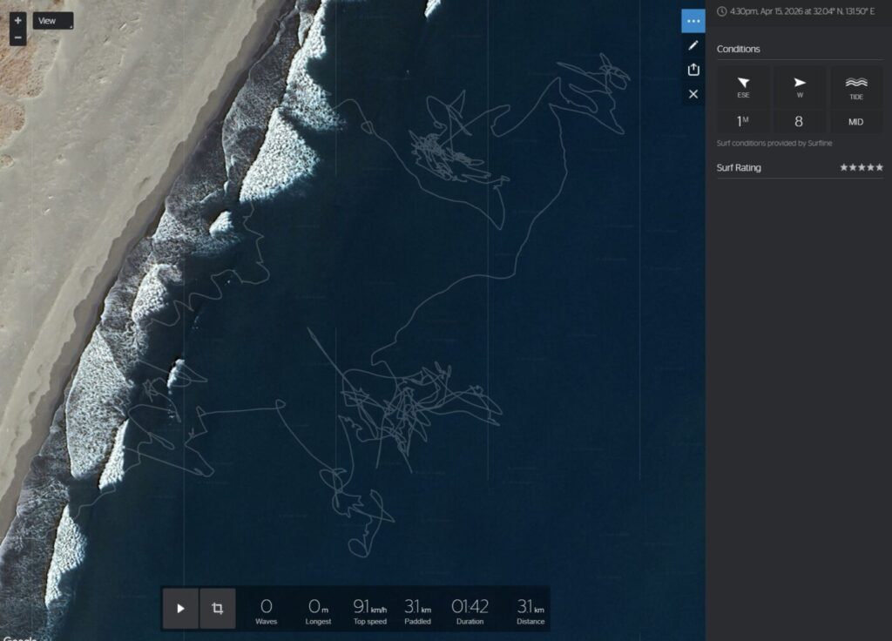Zoom out of the map
The width and height of the screenshot is (892, 641).
[x=18, y=37]
